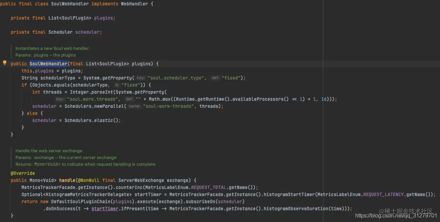
Task: Select the comment 'Instantiates a new Soul web handler.'
Action: pos(53,48)
